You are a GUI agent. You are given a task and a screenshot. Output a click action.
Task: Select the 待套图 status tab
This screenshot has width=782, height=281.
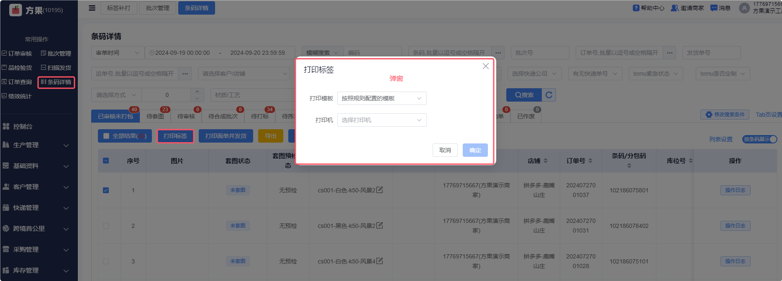pyautogui.click(x=155, y=116)
